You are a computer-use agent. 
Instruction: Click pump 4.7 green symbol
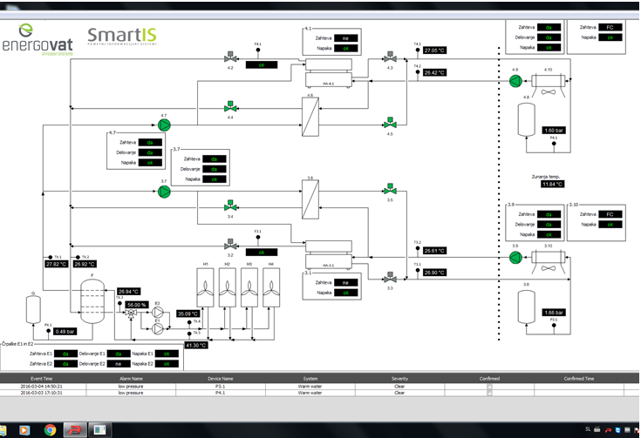click(164, 125)
